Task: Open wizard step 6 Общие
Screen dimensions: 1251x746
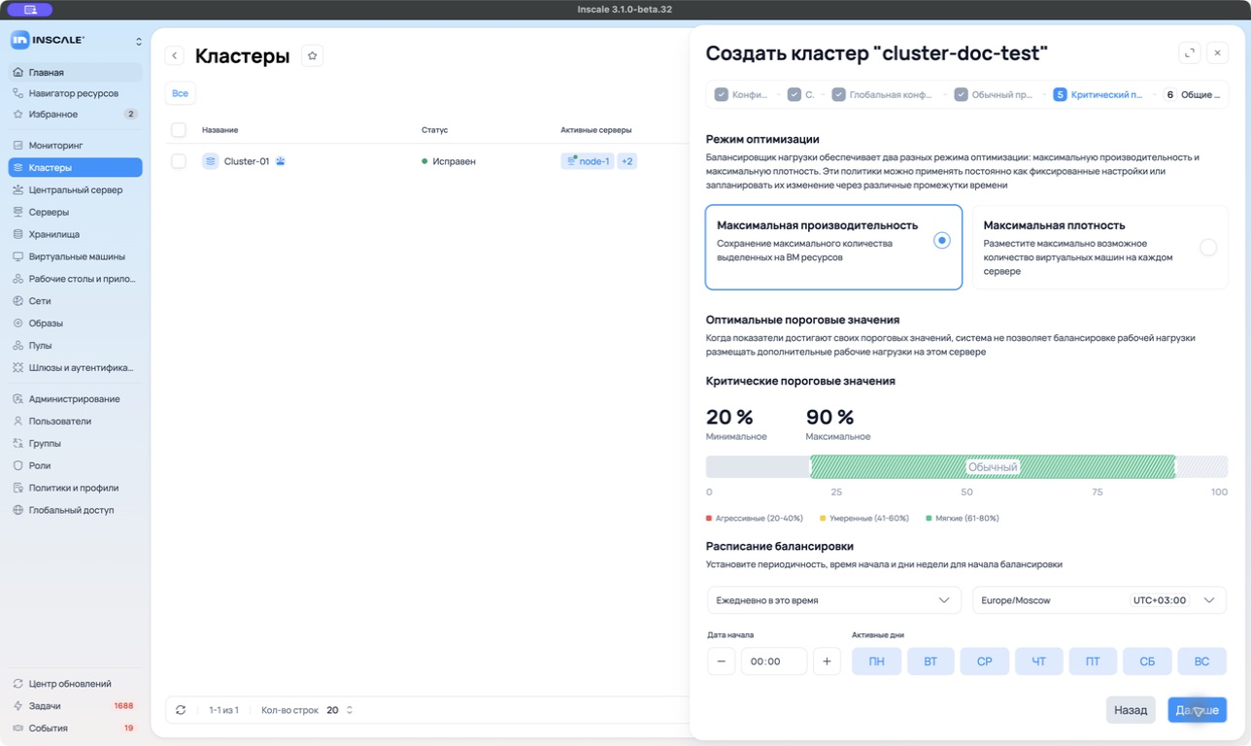Action: (x=1192, y=95)
